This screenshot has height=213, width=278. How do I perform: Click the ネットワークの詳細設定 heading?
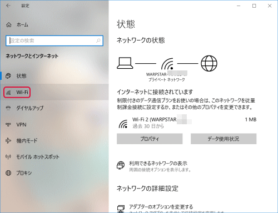[x=147, y=189]
